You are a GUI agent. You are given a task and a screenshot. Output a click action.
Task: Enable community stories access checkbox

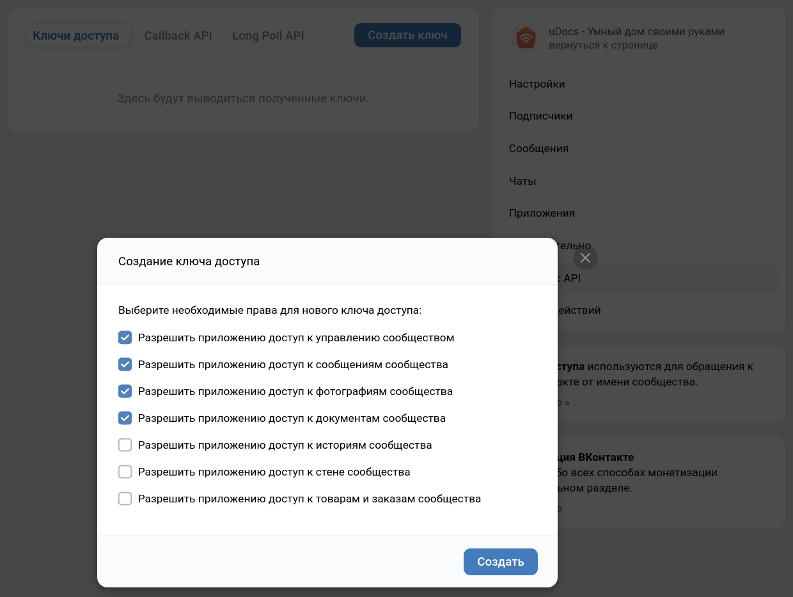(x=125, y=445)
